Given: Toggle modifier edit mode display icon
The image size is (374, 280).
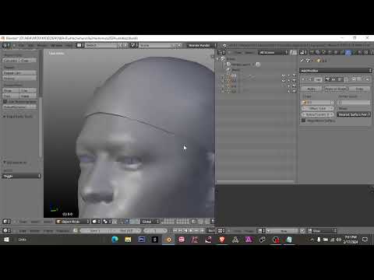Looking at the screenshot, I should click(340, 79).
